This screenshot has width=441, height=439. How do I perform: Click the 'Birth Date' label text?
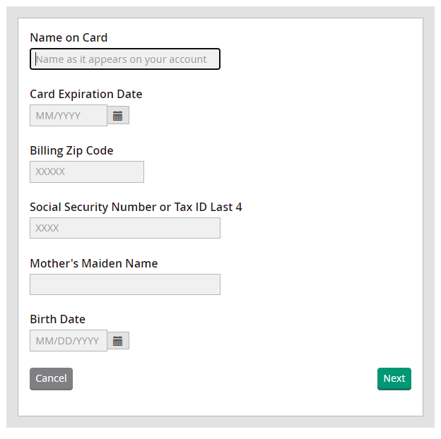(57, 319)
